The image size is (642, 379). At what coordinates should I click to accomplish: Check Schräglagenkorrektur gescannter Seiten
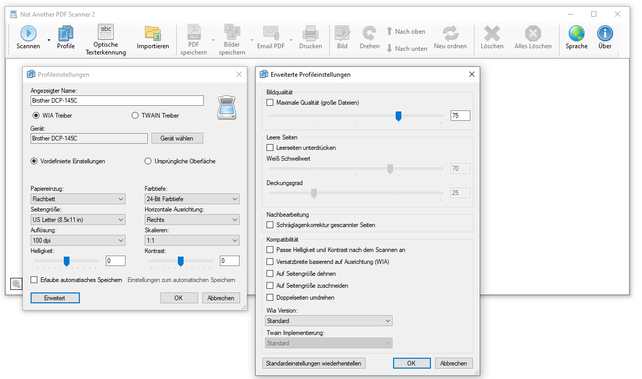[270, 225]
